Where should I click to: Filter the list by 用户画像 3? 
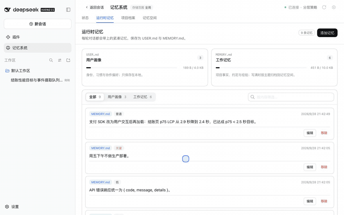tap(117, 97)
